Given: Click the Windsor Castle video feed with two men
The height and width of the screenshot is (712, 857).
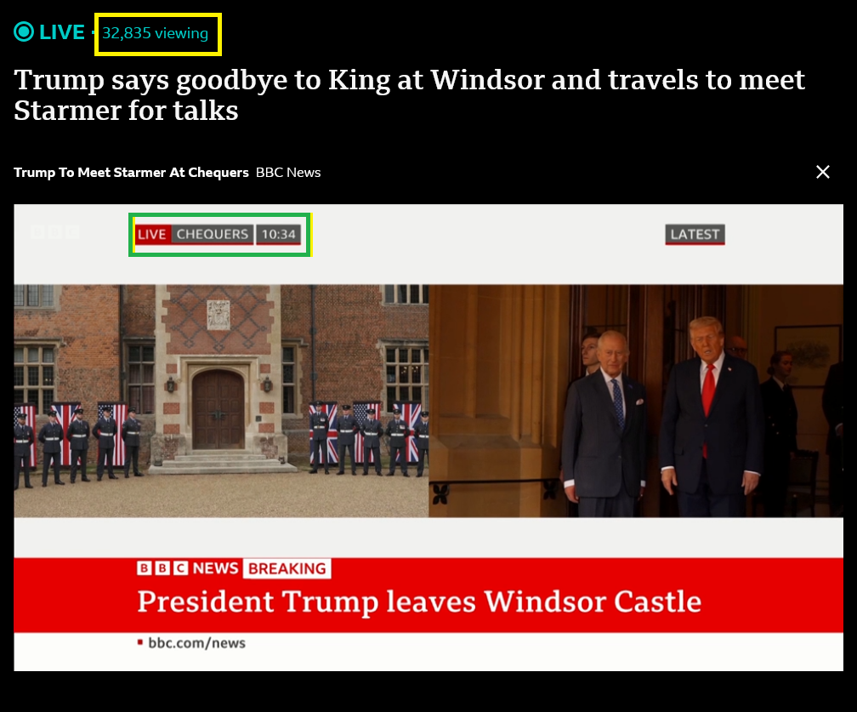Looking at the screenshot, I should pyautogui.click(x=636, y=401).
